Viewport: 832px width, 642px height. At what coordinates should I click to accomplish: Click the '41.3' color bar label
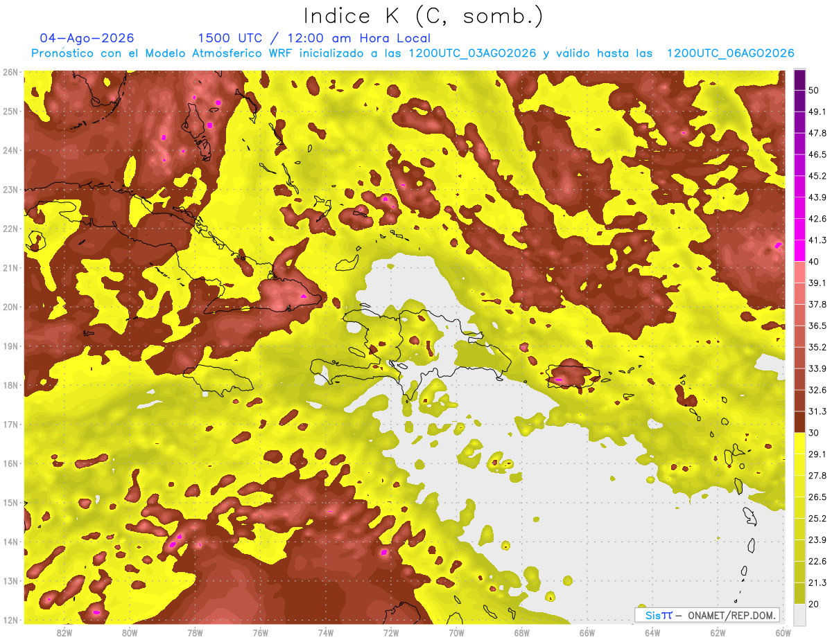(817, 240)
